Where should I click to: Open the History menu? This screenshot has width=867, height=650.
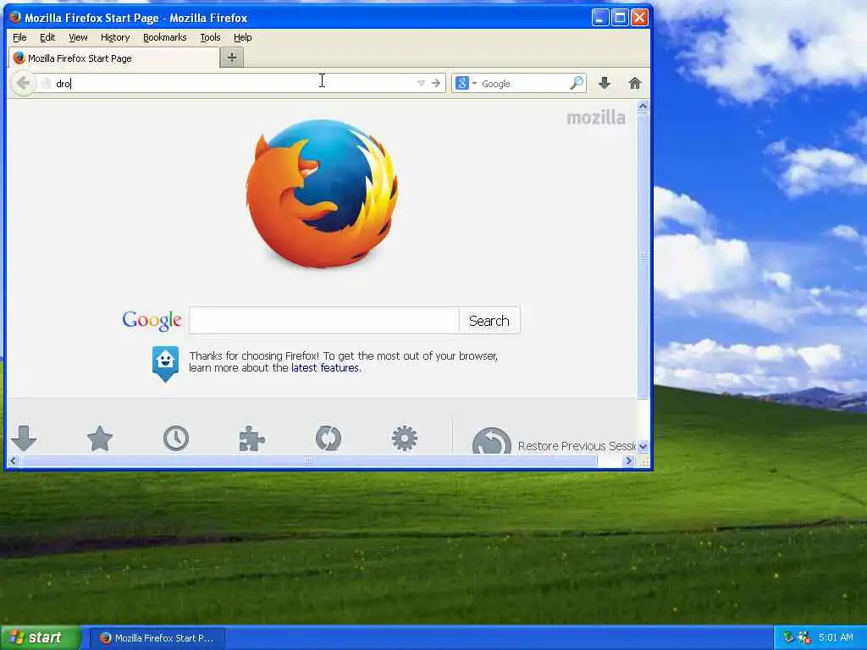click(x=115, y=37)
